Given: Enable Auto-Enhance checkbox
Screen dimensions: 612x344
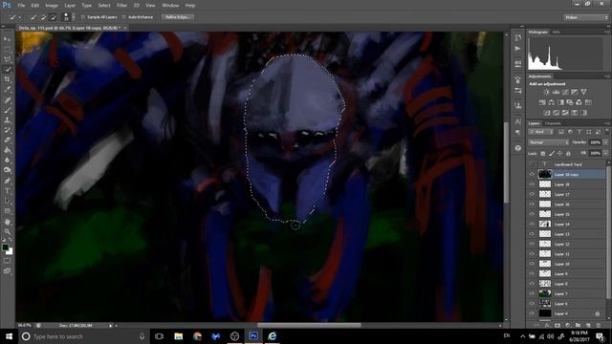Looking at the screenshot, I should point(123,17).
